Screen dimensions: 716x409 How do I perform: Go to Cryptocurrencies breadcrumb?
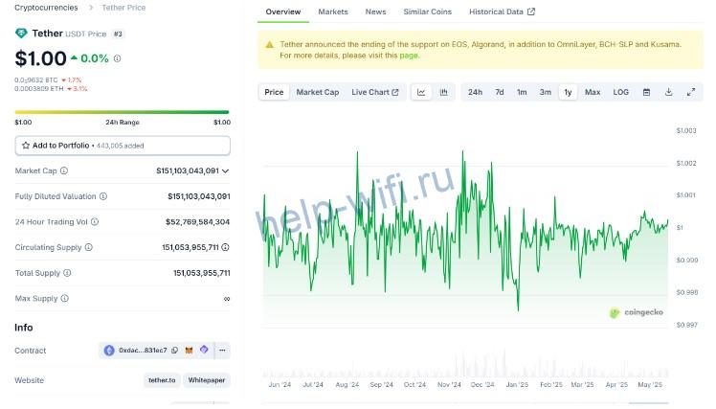coord(46,8)
